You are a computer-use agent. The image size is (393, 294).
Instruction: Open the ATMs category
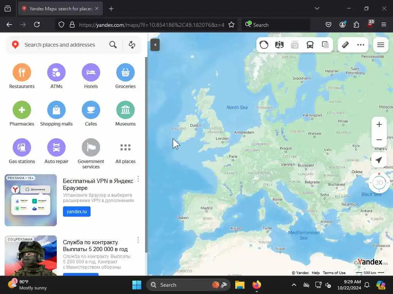coord(56,76)
